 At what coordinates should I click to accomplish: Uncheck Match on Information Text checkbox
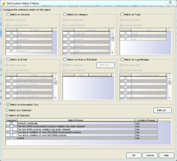click(8, 105)
